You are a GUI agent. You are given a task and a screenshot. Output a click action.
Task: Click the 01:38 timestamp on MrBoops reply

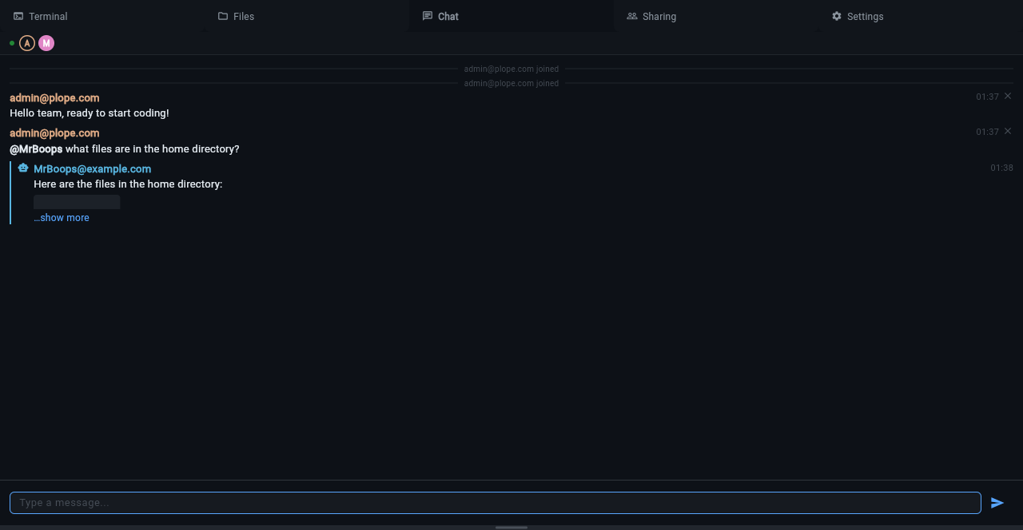1001,168
